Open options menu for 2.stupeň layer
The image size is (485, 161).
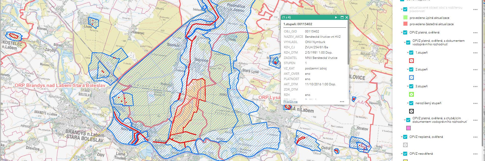point(475,70)
